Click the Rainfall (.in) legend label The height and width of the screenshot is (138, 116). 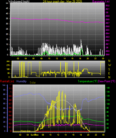7,81
